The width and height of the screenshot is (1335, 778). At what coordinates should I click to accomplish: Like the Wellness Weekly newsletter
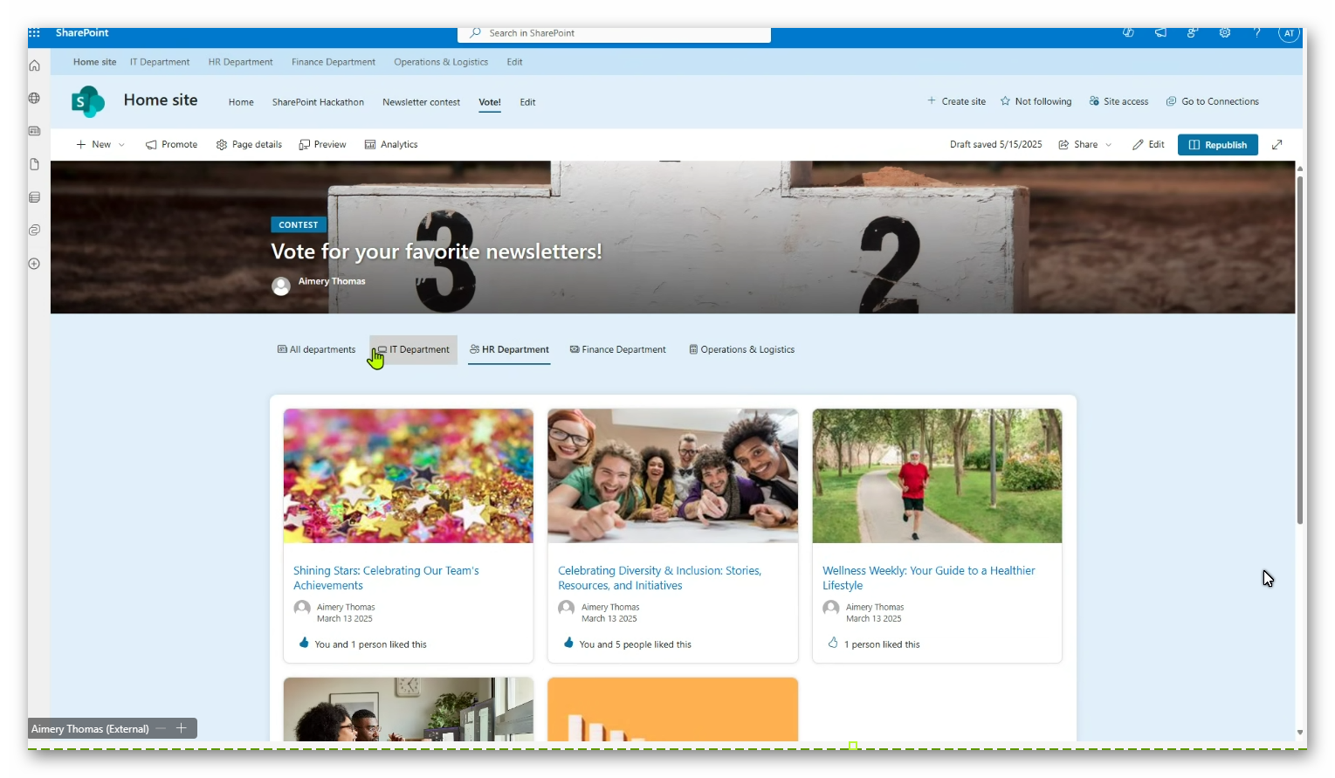pyautogui.click(x=833, y=644)
